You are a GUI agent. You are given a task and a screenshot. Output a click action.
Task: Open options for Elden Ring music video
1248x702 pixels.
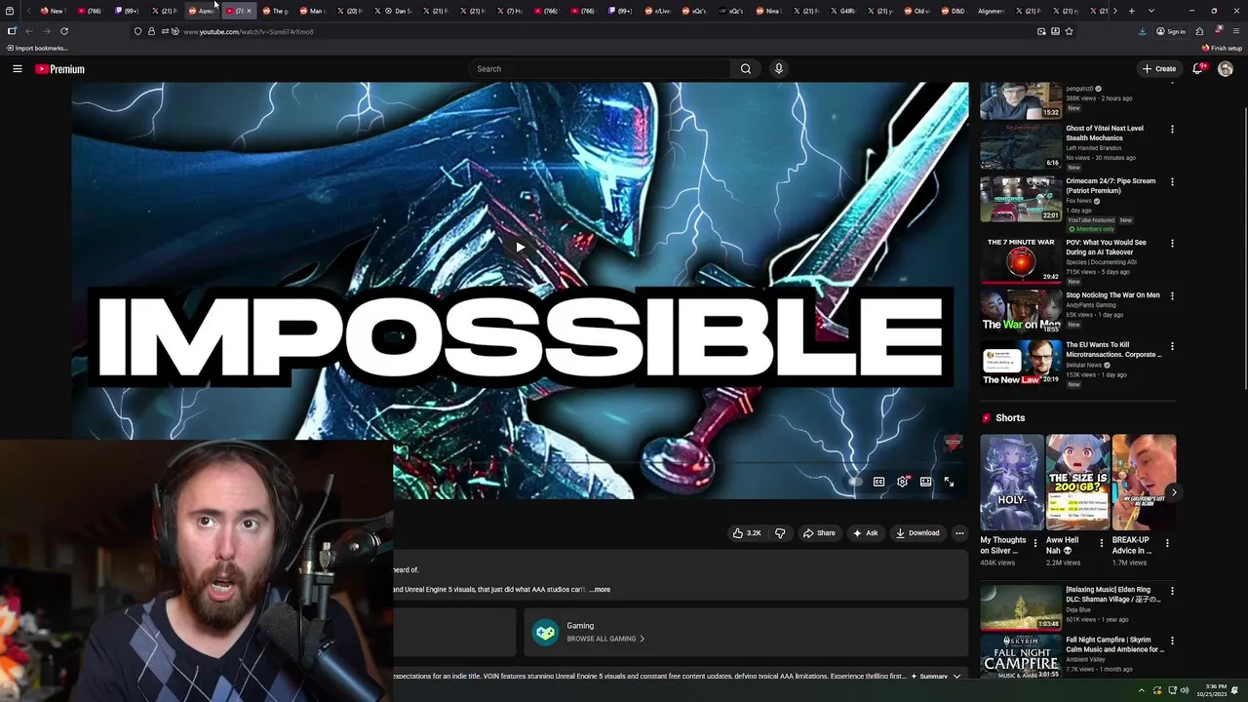click(1172, 591)
